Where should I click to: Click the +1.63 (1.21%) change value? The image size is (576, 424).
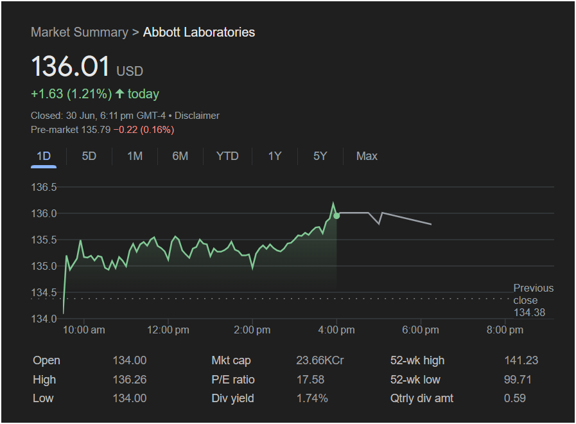click(x=71, y=94)
